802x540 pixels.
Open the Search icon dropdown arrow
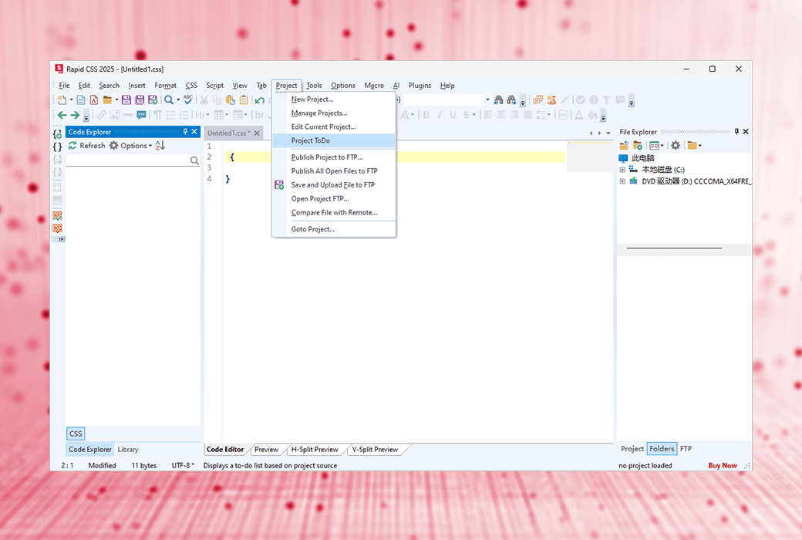coord(178,100)
